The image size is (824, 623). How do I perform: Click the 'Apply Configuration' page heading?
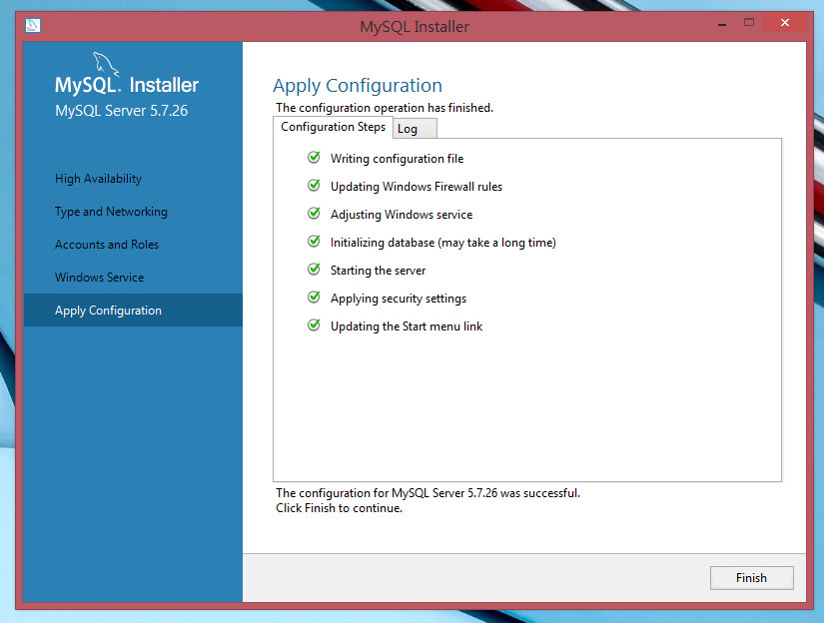(358, 86)
